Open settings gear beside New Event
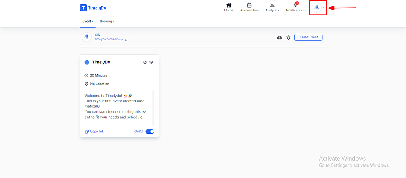This screenshot has height=178, width=406. 288,38
